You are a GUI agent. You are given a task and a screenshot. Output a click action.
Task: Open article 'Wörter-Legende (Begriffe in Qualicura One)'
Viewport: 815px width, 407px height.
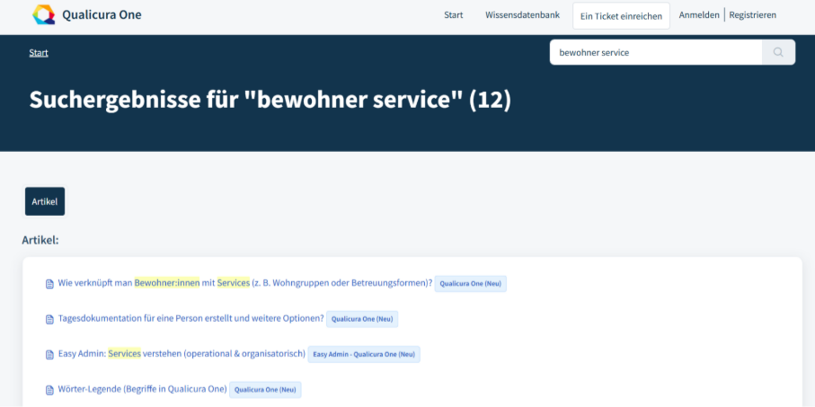143,389
